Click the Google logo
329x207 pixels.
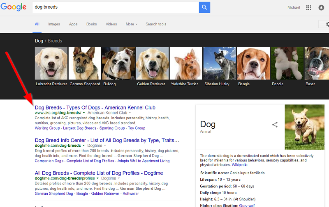coord(14,7)
